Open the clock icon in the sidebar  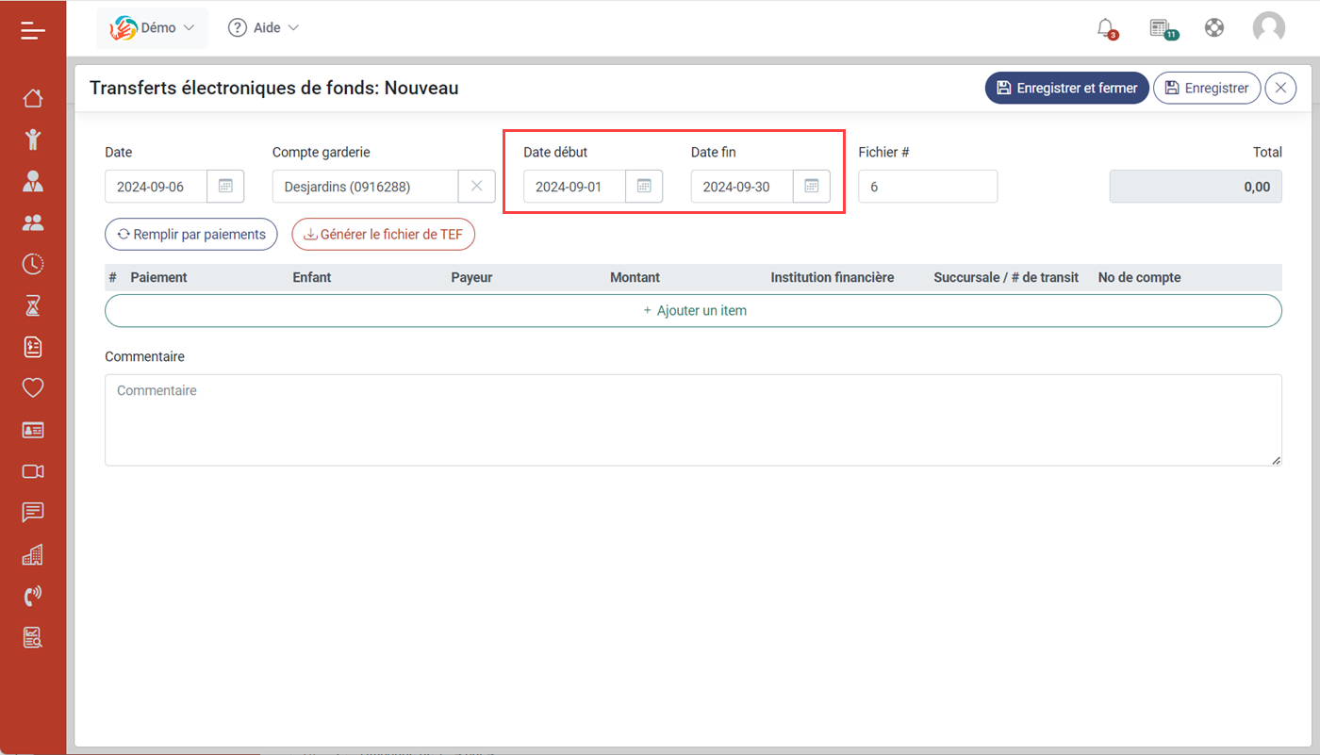click(x=33, y=264)
